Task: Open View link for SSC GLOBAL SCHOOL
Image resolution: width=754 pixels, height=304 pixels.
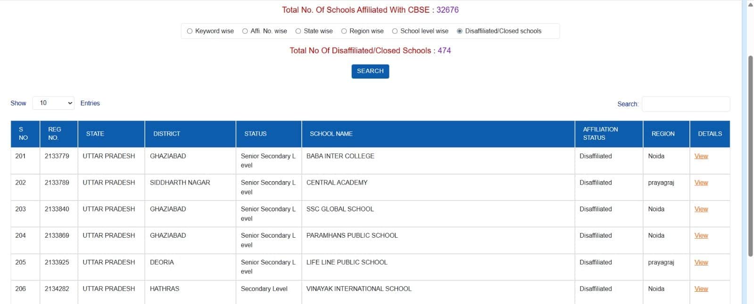Action: (701, 209)
